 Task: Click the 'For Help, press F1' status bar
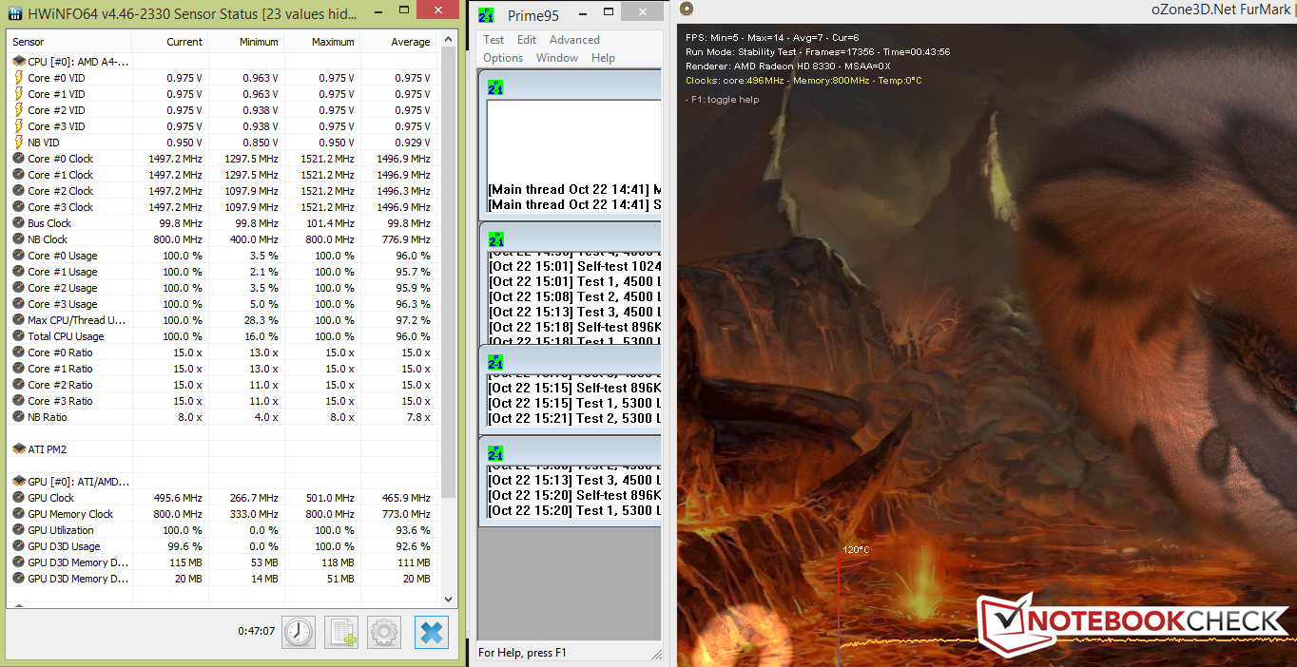click(522, 653)
